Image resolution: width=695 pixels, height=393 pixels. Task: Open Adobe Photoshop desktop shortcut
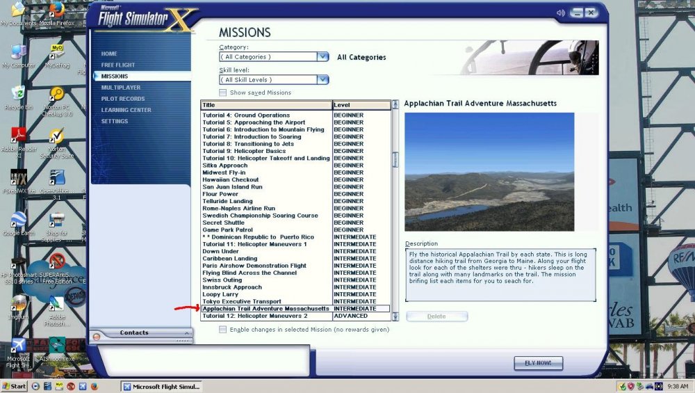tap(57, 310)
